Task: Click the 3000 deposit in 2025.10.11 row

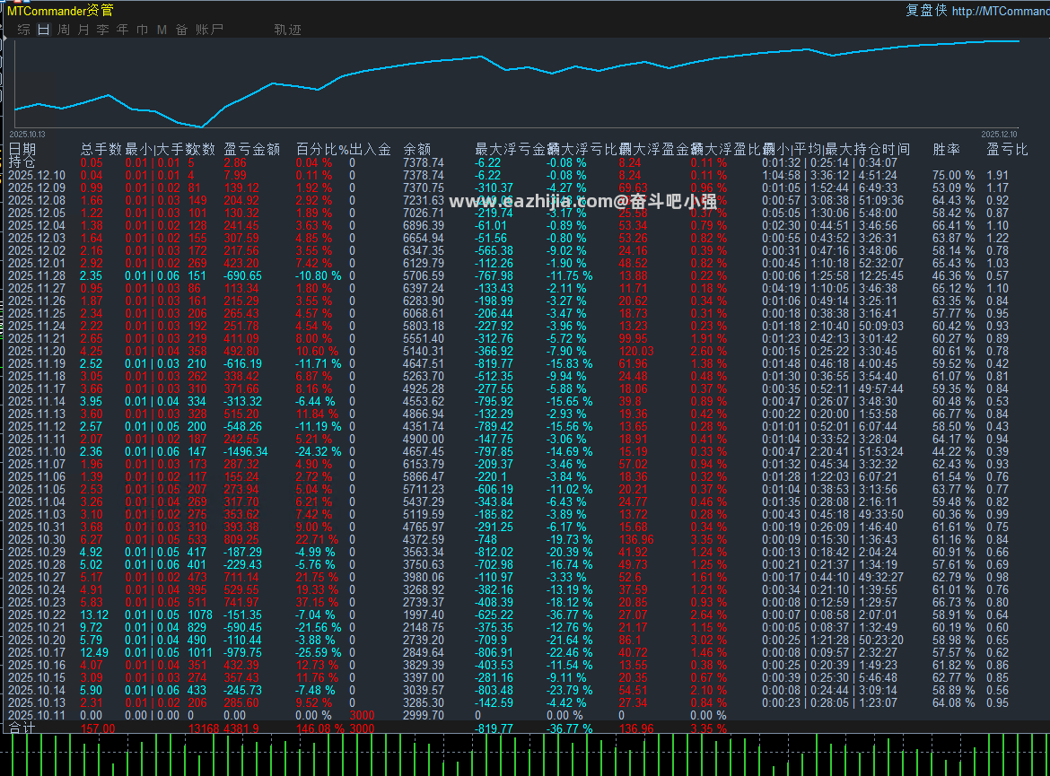Action: (362, 715)
